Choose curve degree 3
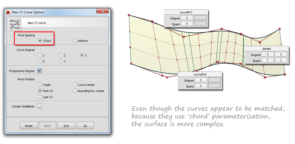Screen dimensions: 295x144 (x=82, y=55)
